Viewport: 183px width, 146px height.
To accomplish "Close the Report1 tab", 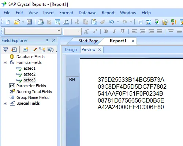I will (133, 41).
